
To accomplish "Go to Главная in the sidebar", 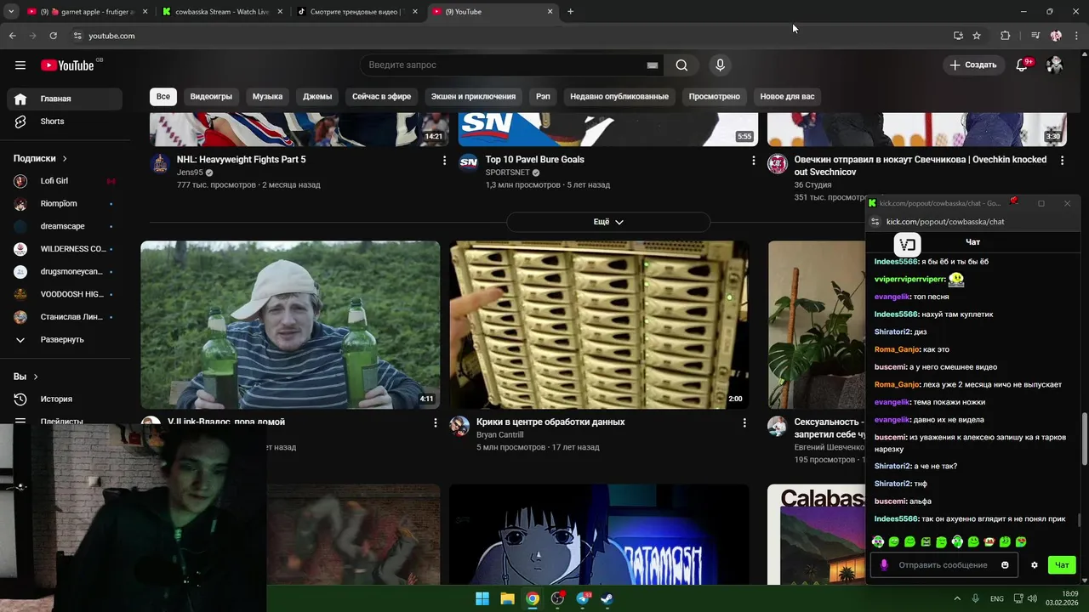I will click(65, 99).
